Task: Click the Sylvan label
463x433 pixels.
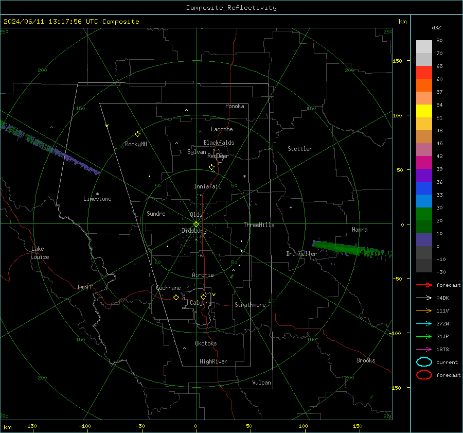Action: coord(197,152)
